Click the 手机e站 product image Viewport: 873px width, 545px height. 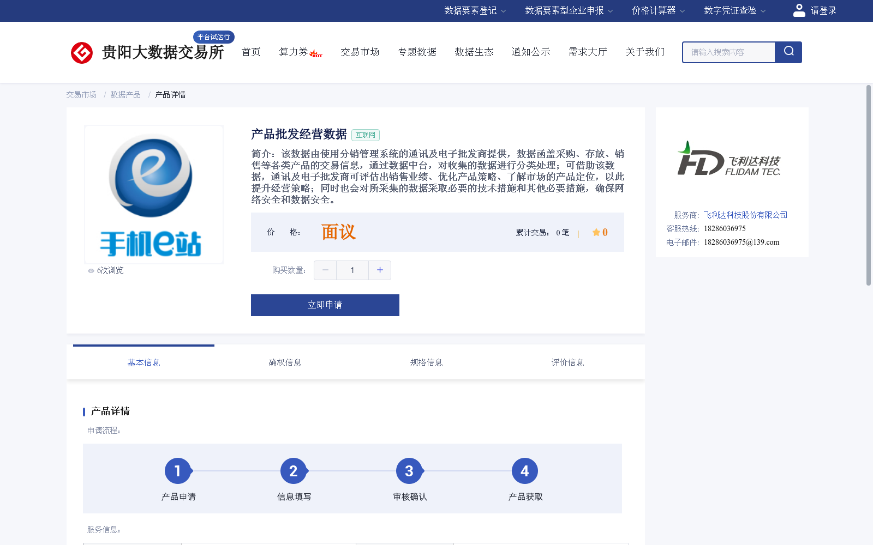click(x=154, y=195)
